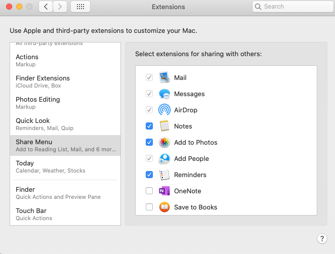Click the Add to Photos label
The width and height of the screenshot is (335, 254).
coord(195,143)
